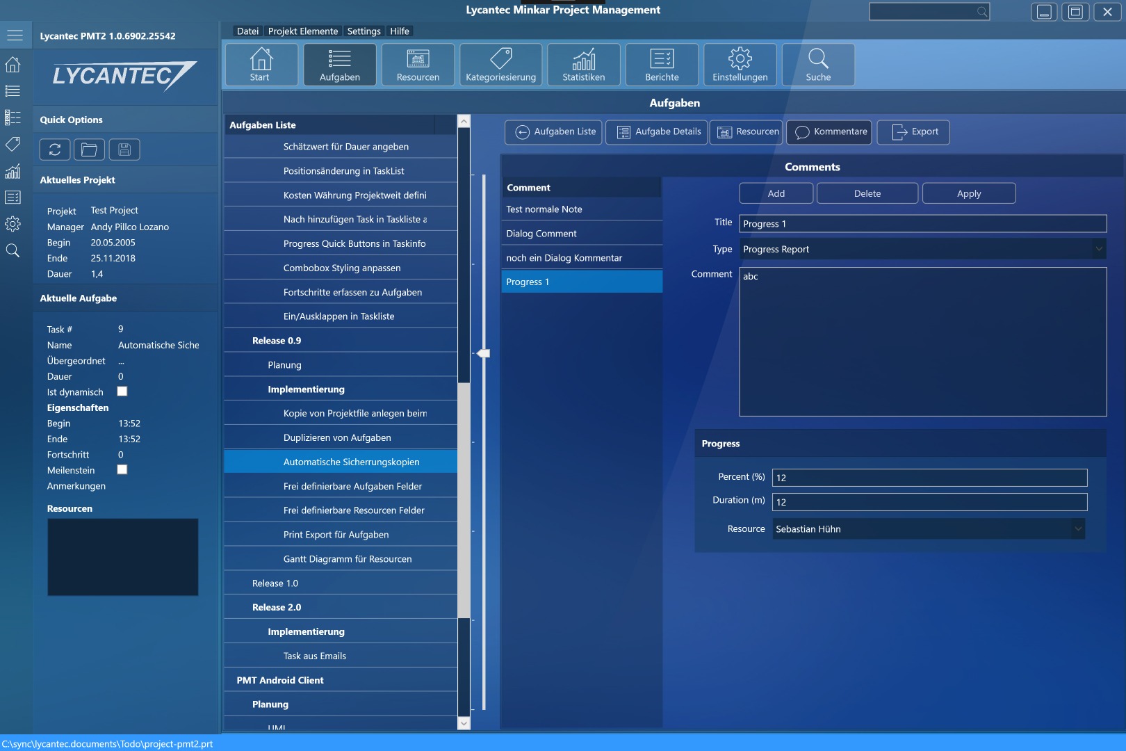
Task: Click the Duration (m) input field
Action: (x=929, y=501)
